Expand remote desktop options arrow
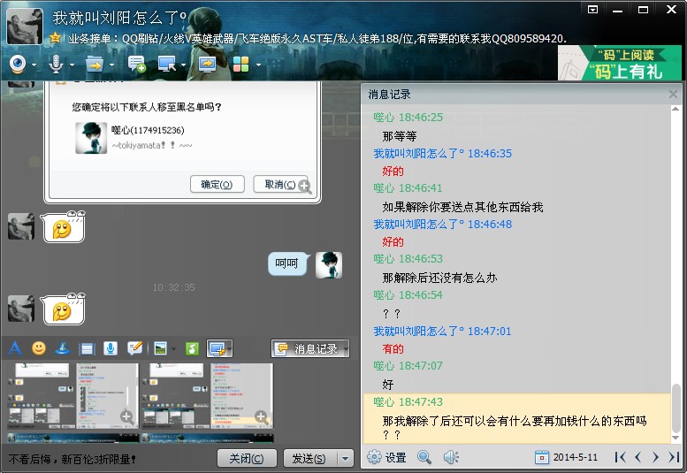This screenshot has height=473, width=687. click(183, 65)
